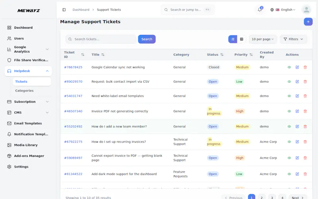Edit ticket #89029570
Viewport: 318px width, 199px height.
click(x=297, y=82)
